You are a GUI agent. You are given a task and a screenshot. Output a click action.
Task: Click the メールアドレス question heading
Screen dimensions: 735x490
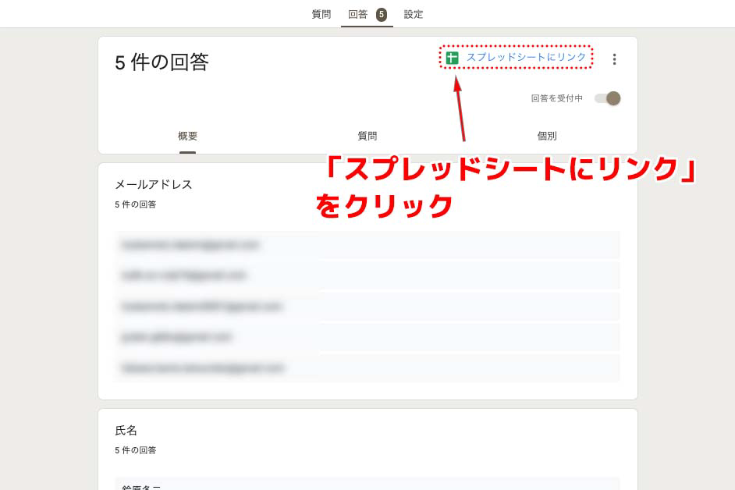(x=154, y=185)
